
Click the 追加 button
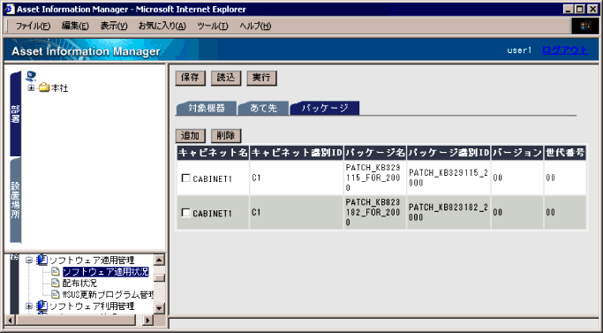pyautogui.click(x=191, y=135)
